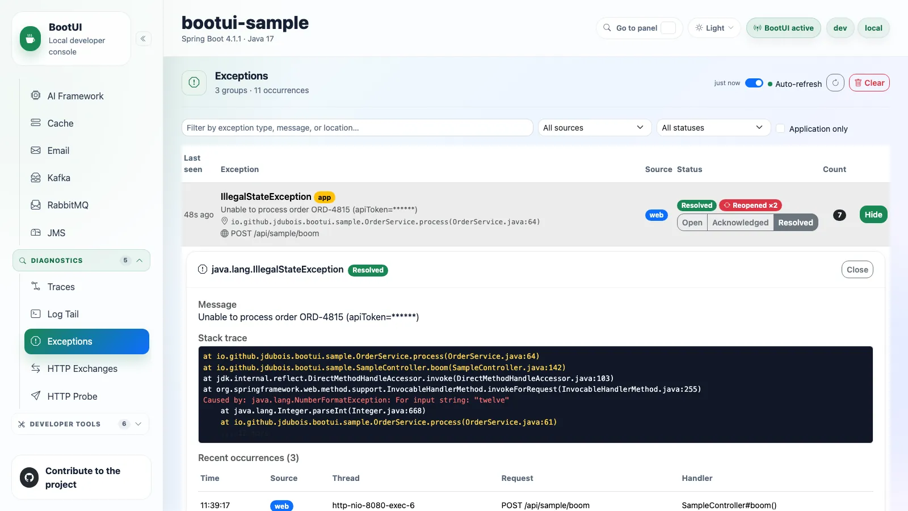This screenshot has height=511, width=908.
Task: Click the Developer Tools wrench icon
Action: click(22, 424)
